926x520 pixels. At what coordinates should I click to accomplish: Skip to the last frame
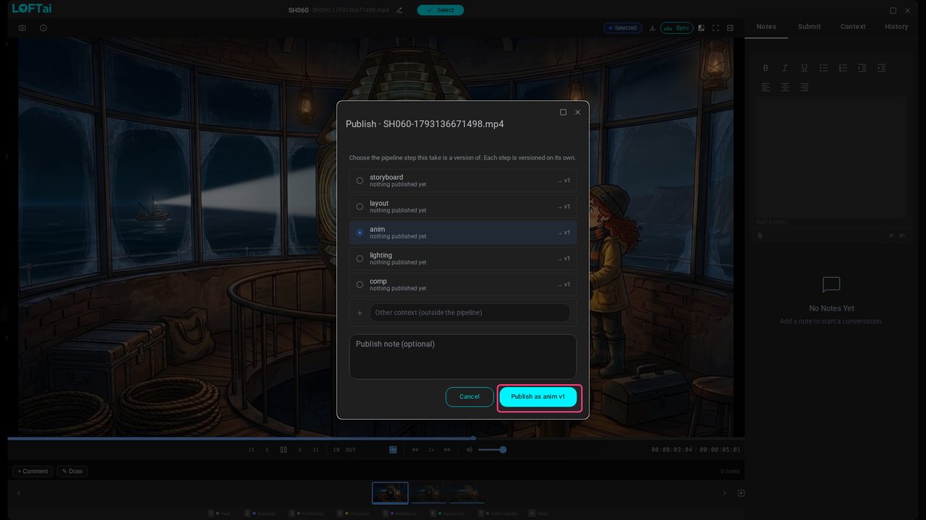click(315, 450)
